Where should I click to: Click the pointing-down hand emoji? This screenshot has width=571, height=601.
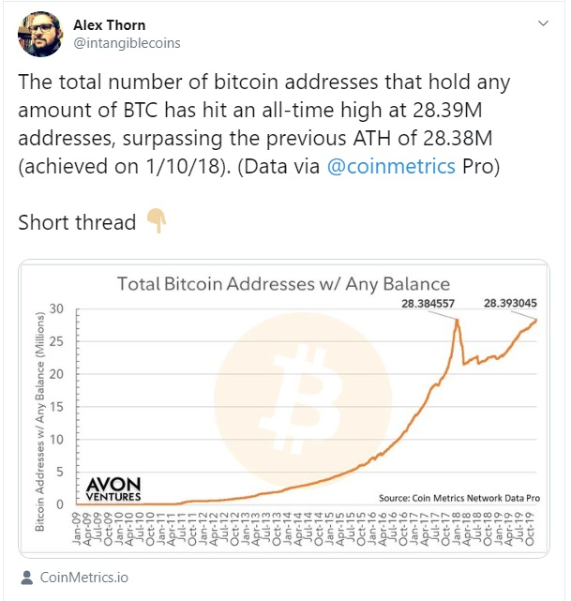[x=157, y=220]
